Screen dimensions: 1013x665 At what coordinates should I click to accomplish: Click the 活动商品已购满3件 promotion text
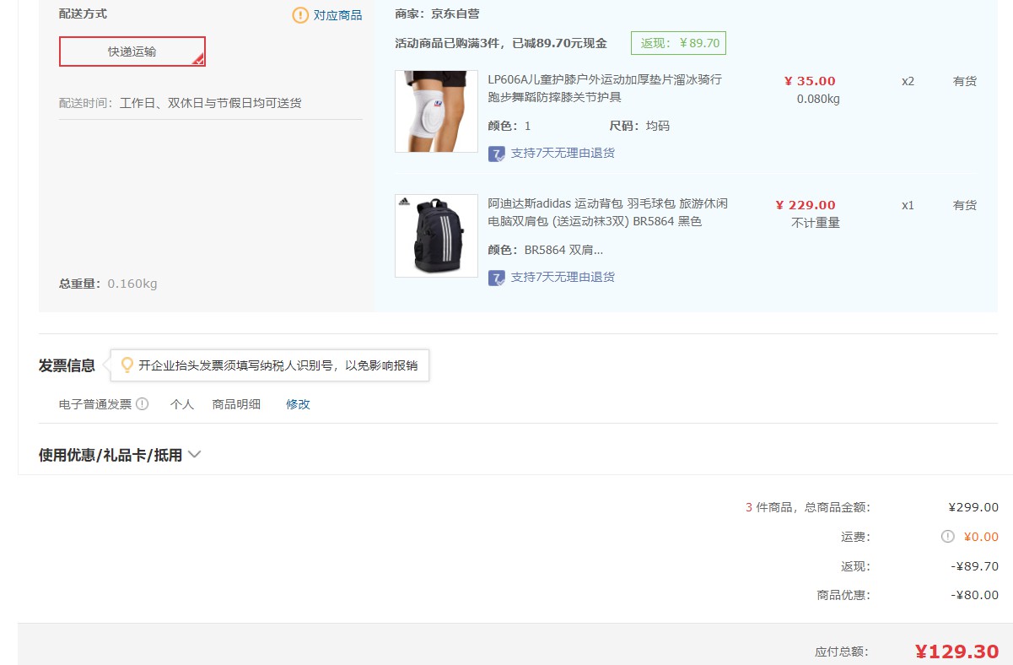pyautogui.click(x=501, y=43)
